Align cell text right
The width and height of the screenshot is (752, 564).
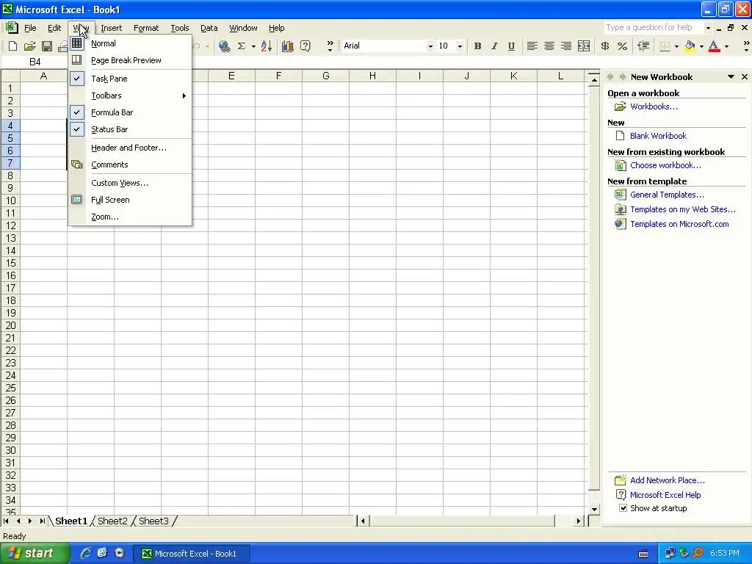(566, 46)
